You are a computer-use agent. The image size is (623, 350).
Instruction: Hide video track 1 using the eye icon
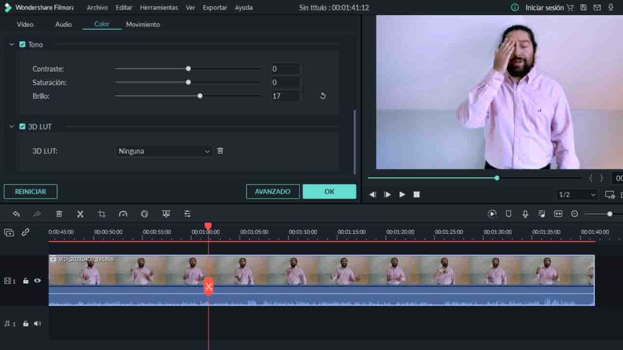click(38, 281)
